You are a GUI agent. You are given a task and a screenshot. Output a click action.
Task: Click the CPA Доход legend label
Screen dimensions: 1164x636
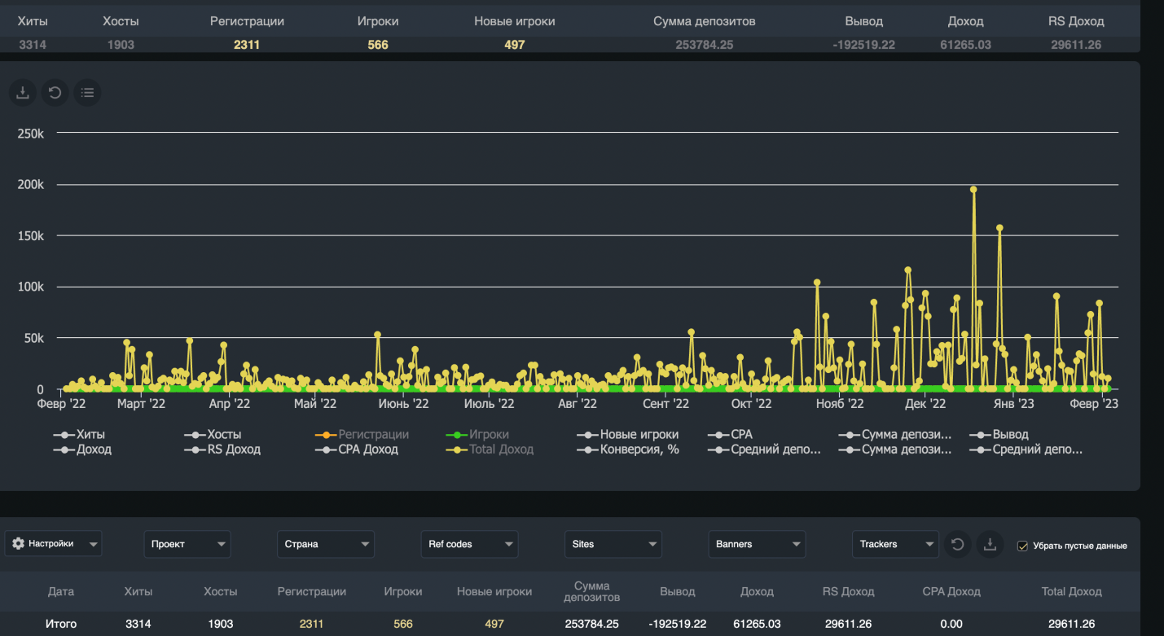368,450
